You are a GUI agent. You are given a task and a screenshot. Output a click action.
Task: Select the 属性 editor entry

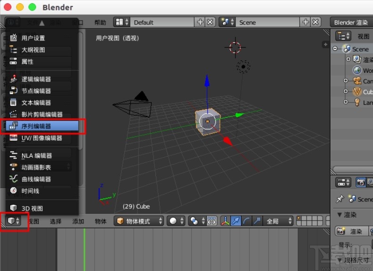pos(42,62)
